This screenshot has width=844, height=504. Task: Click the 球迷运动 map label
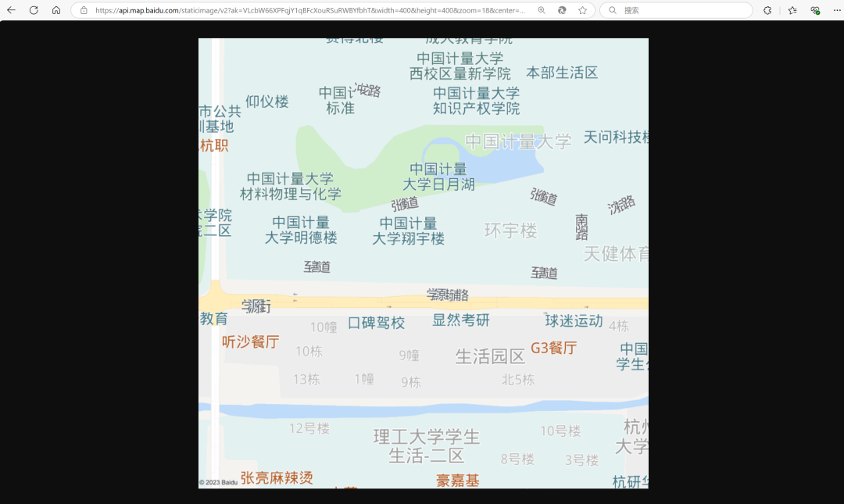tap(574, 320)
